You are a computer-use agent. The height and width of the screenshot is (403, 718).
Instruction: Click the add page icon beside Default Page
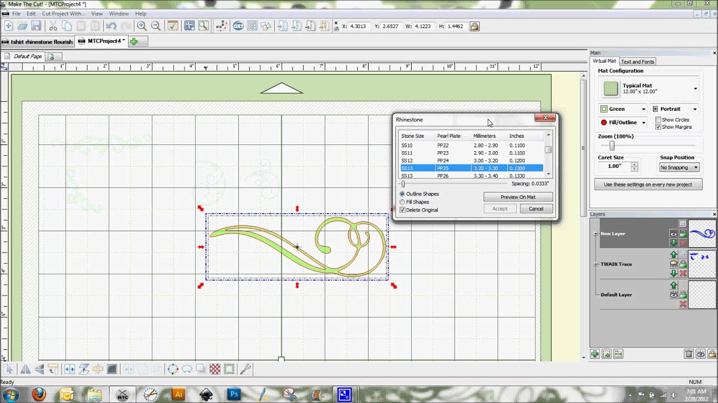(x=51, y=57)
